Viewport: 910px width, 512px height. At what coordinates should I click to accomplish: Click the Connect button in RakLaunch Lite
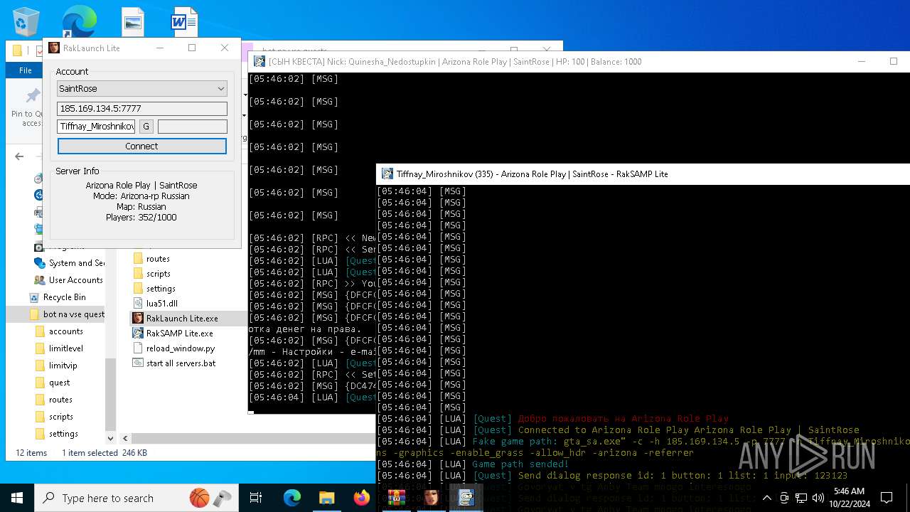tap(142, 146)
